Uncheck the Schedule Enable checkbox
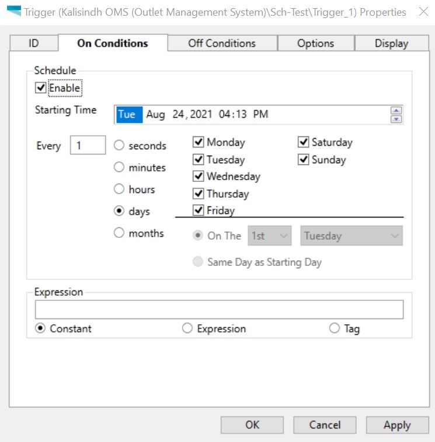435x442 pixels. point(41,87)
